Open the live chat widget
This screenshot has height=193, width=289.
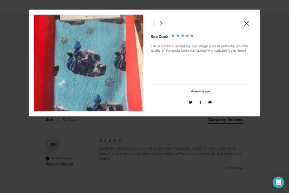click(278, 182)
